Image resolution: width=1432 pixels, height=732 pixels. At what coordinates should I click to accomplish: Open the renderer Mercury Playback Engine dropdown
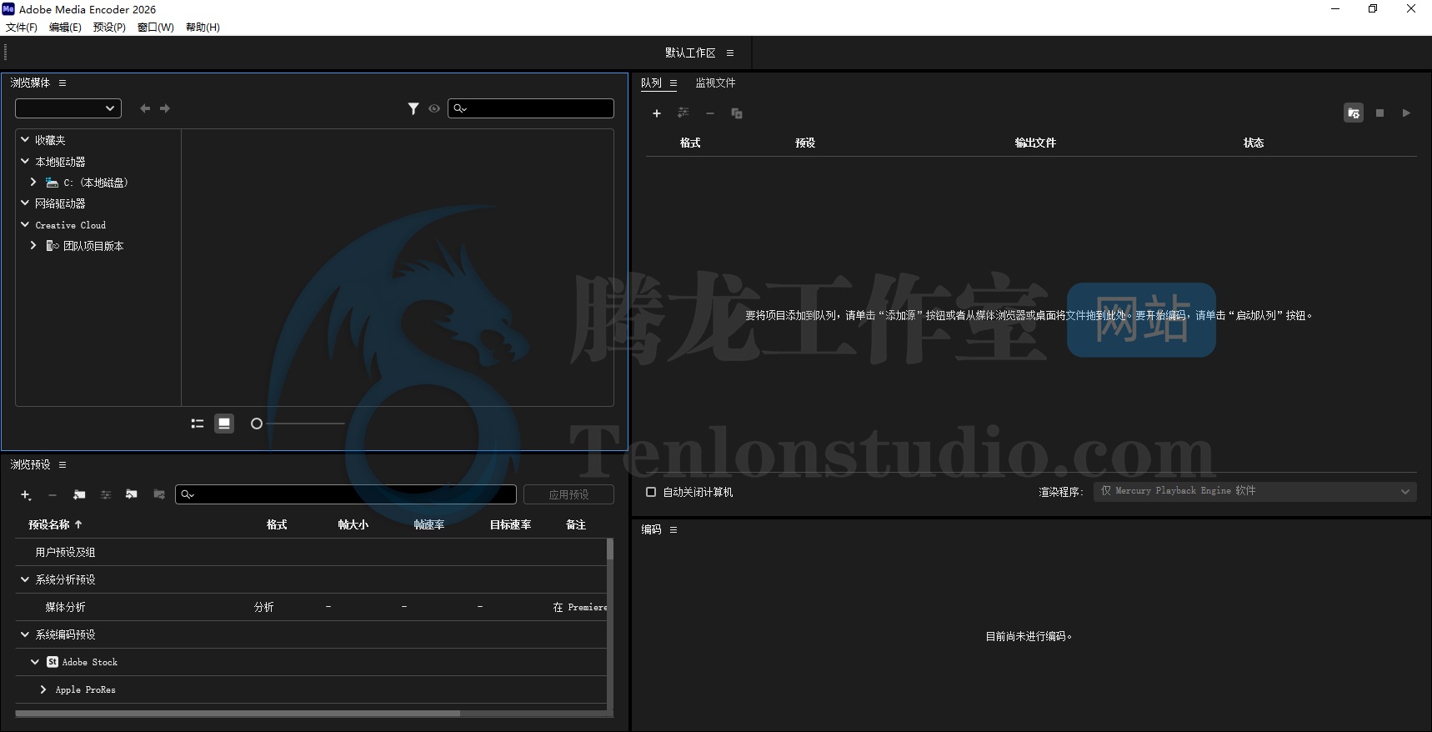click(1254, 491)
